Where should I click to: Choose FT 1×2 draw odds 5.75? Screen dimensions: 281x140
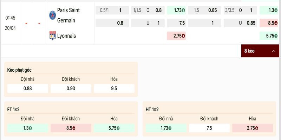tap(114, 128)
